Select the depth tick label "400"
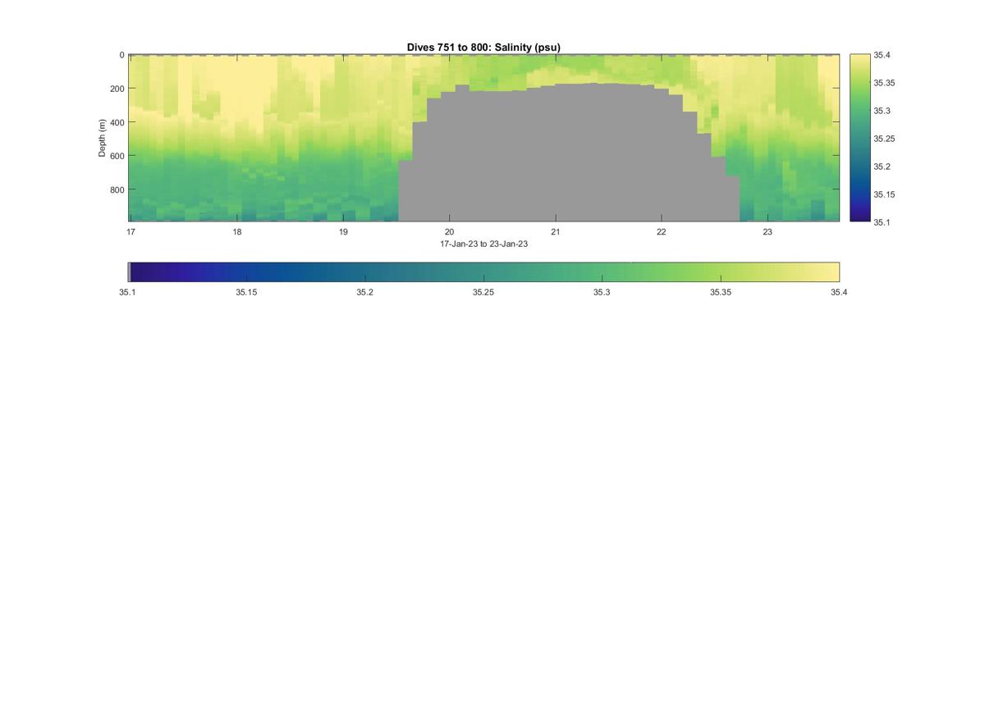 [x=117, y=122]
